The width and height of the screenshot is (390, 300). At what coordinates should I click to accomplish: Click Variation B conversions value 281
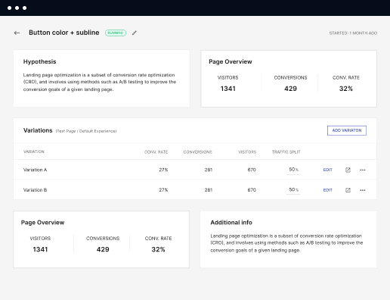209,190
